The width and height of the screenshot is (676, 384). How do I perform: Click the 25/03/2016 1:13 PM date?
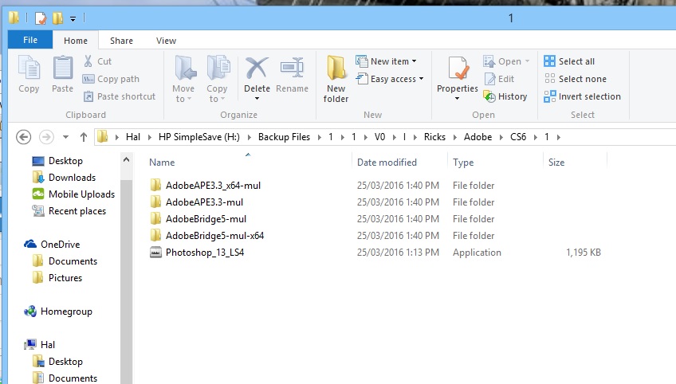click(398, 253)
